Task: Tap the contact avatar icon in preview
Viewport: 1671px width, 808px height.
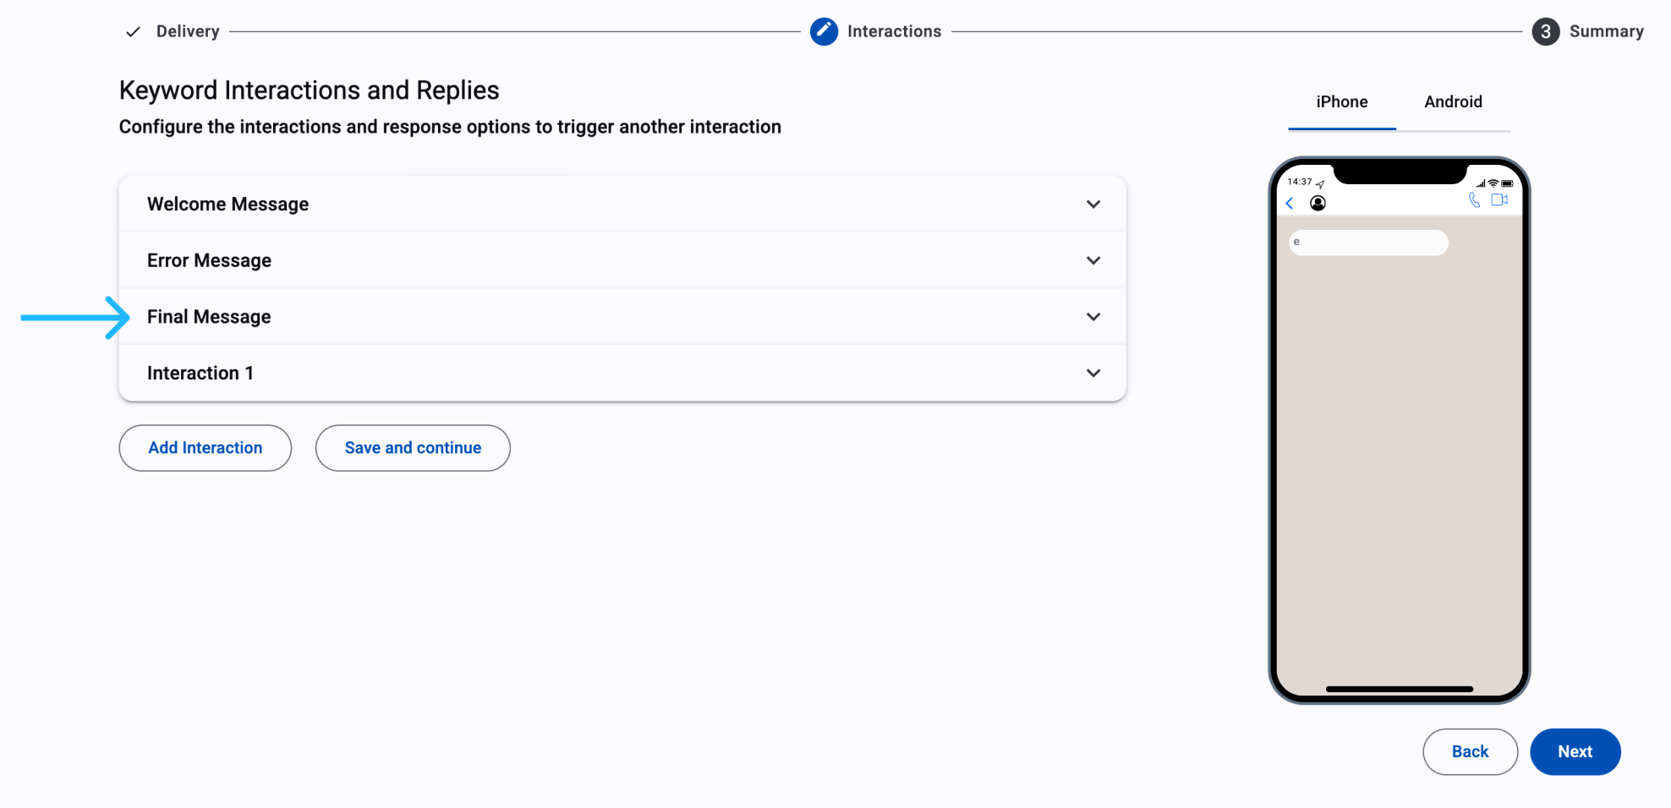Action: pos(1318,203)
